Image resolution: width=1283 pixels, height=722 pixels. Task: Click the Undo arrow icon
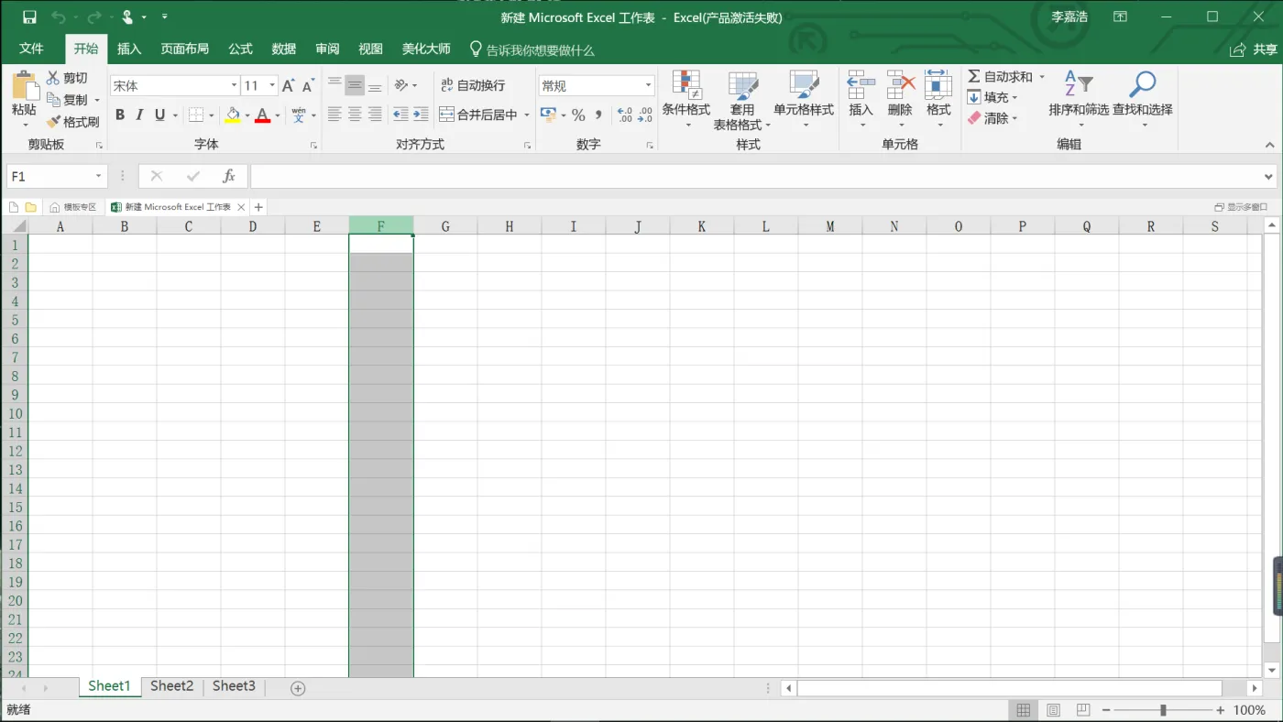(59, 16)
